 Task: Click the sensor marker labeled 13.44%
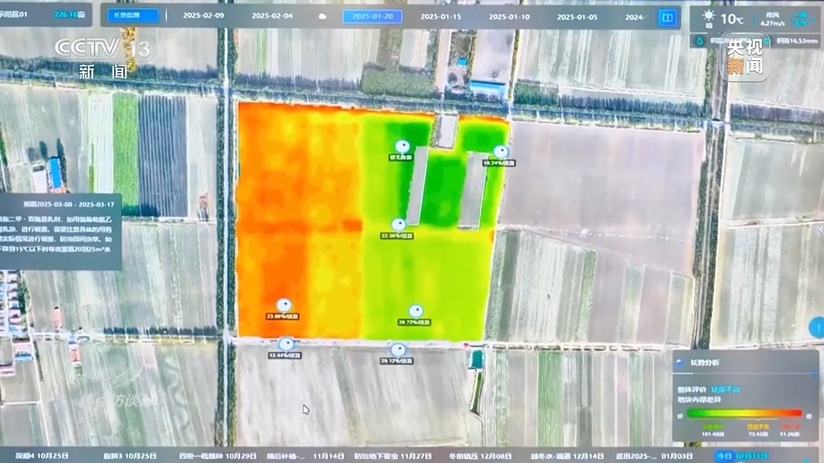pos(286,344)
